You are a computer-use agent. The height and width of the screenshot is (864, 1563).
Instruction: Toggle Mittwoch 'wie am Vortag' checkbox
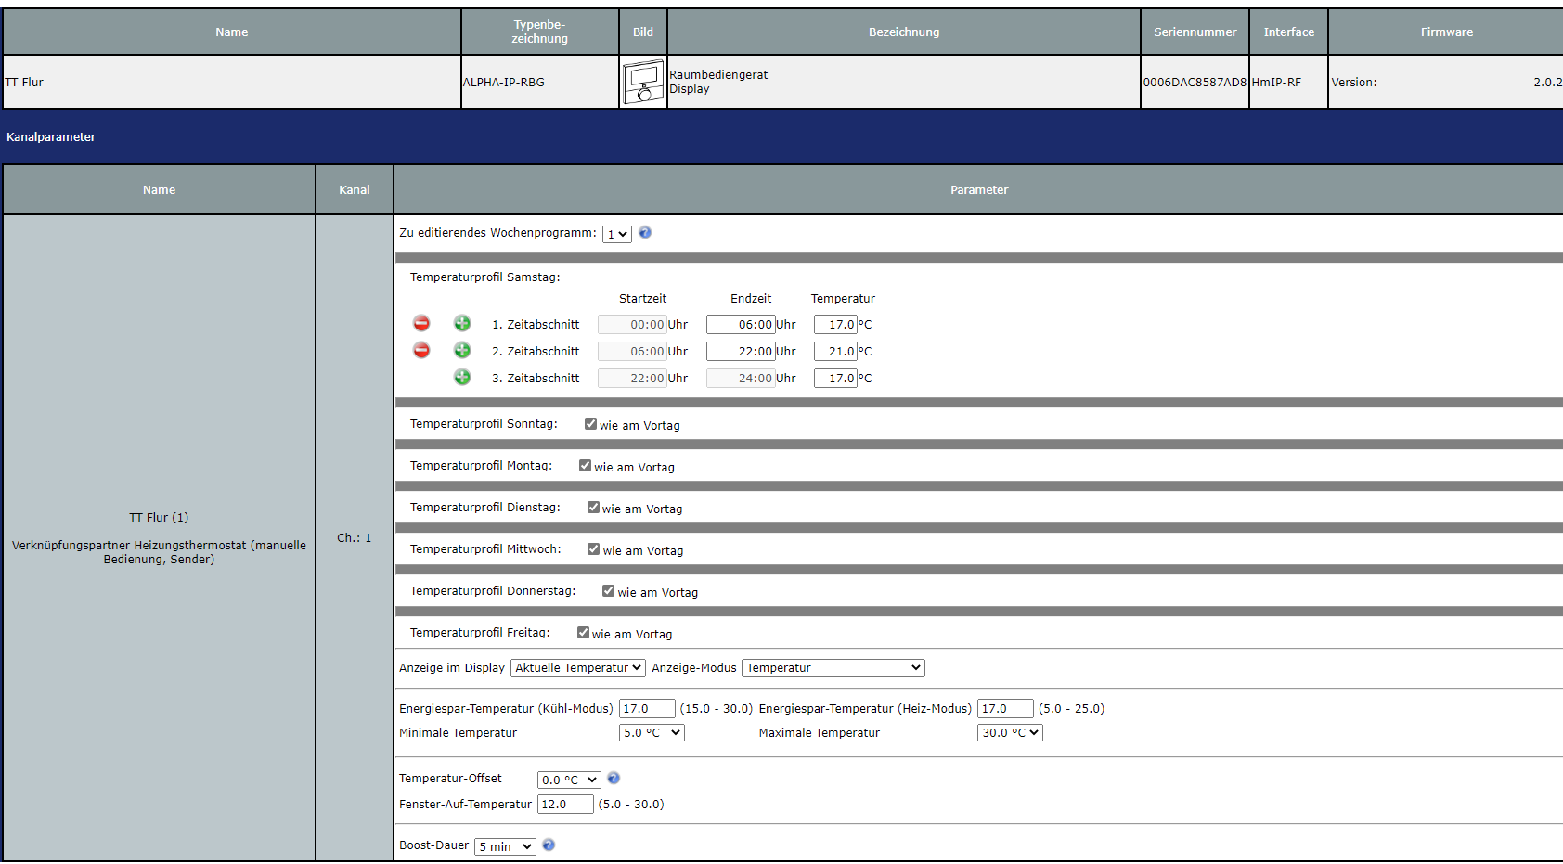click(593, 548)
